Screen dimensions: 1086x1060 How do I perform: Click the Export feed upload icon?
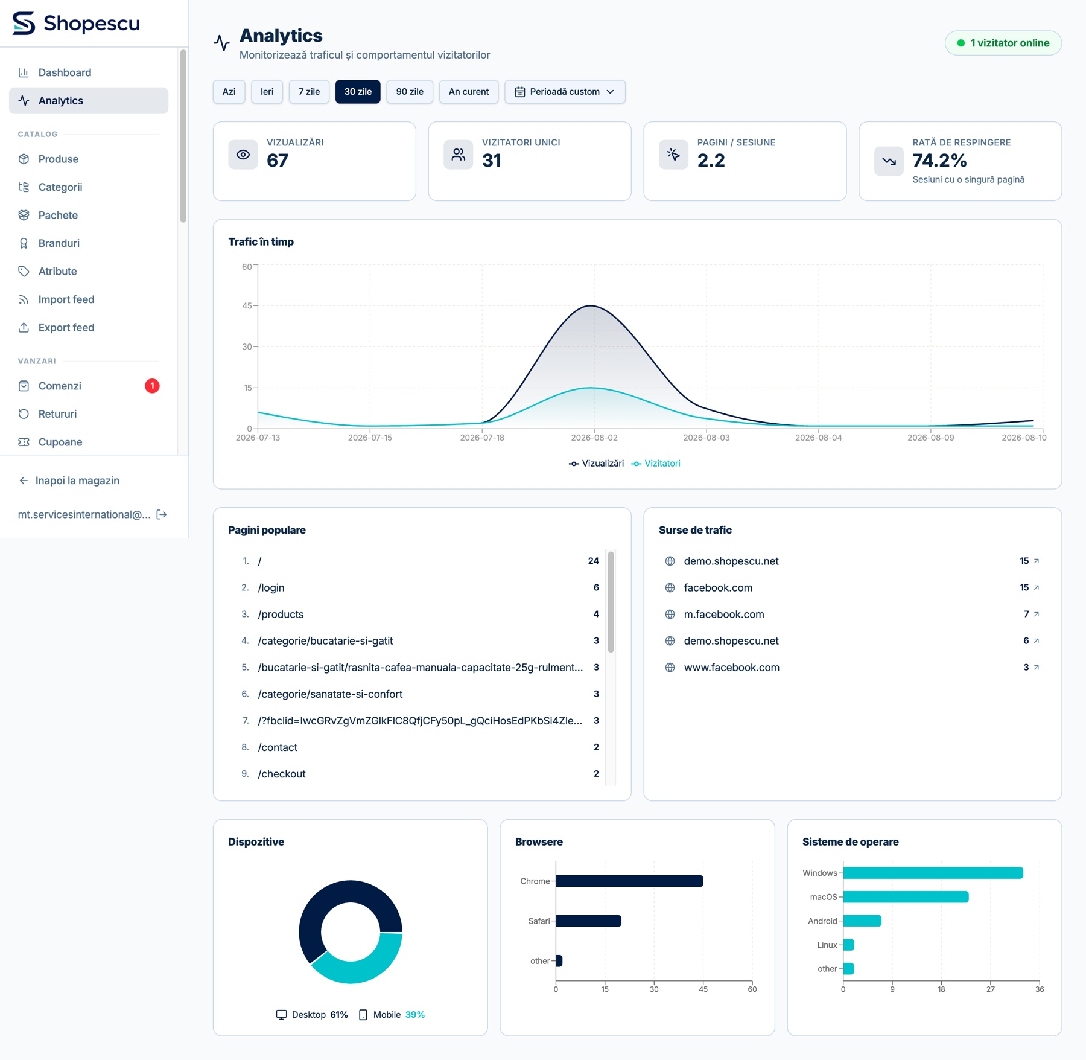coord(24,327)
